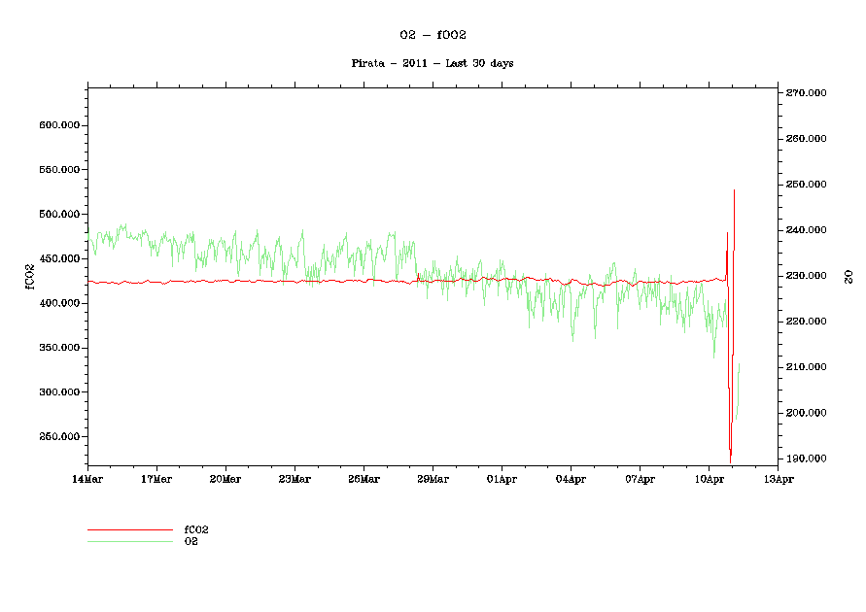Click the rotated fCO2 left axis title
866x612 pixels.
pos(28,277)
